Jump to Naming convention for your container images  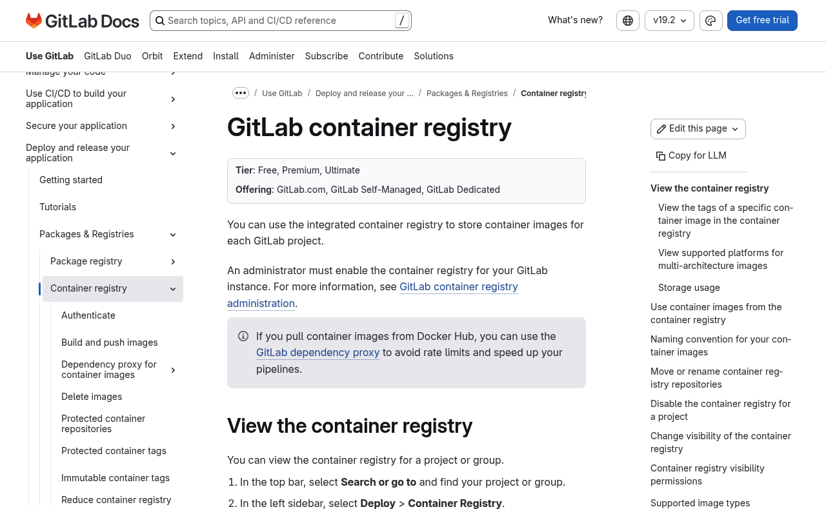tap(721, 346)
